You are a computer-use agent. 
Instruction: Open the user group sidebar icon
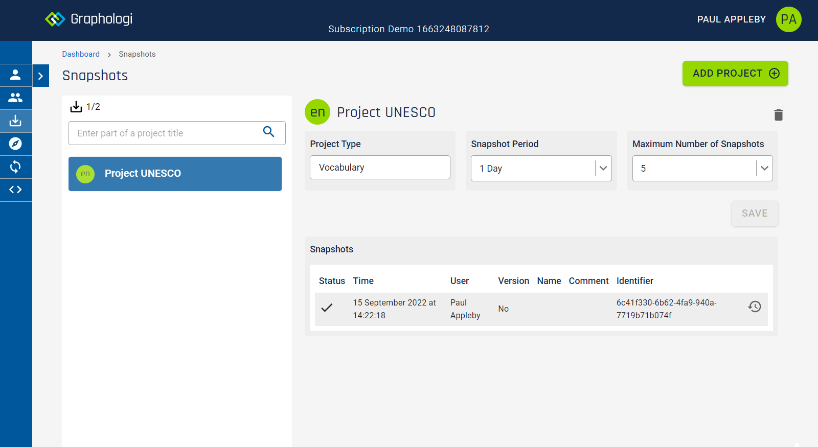pos(15,98)
